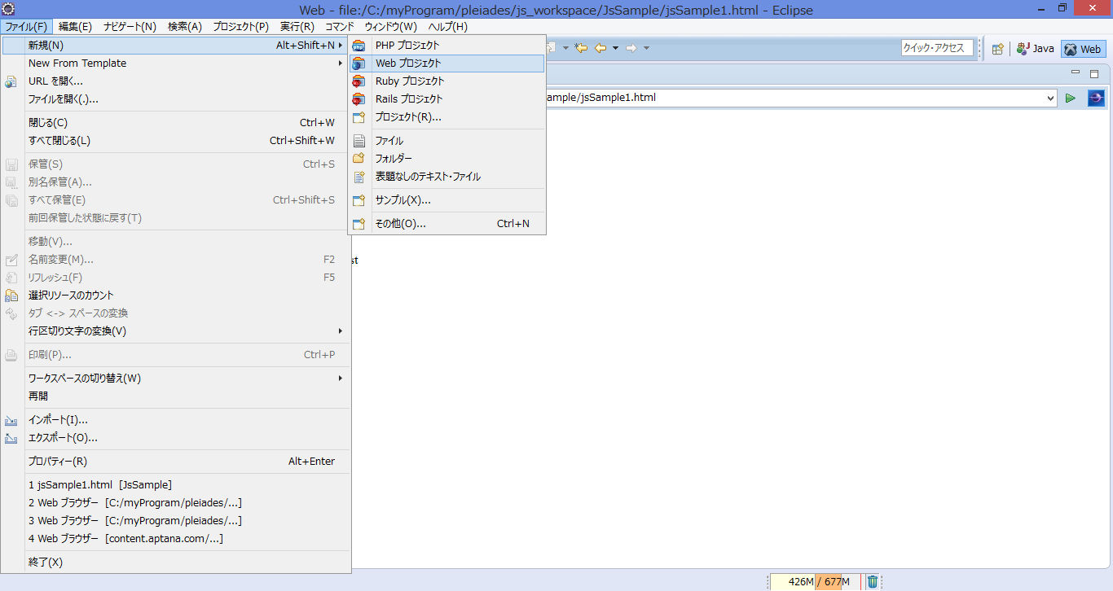Click the Open Perspective icon
The height and width of the screenshot is (591, 1113).
(997, 49)
